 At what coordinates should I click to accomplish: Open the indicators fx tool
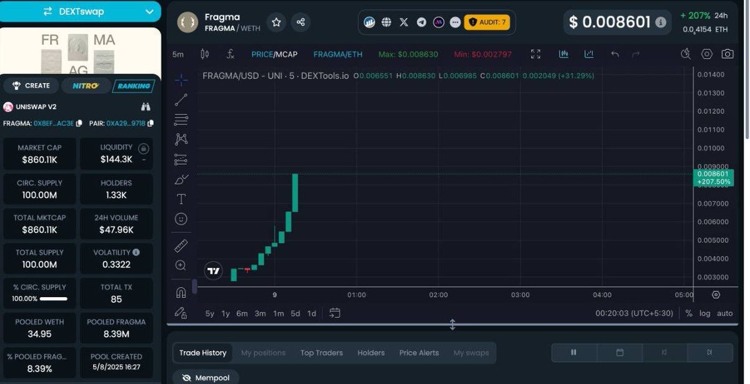[230, 54]
